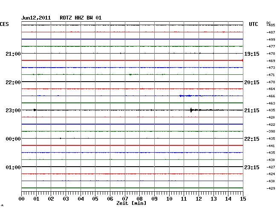Click the Zeit [min] axis title

[131, 203]
